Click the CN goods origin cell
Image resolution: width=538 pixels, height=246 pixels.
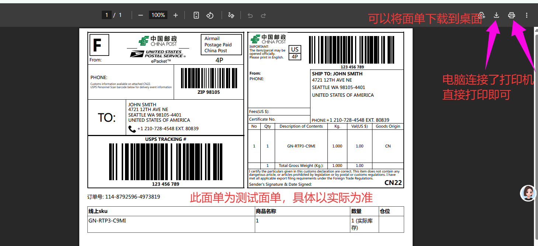[388, 146]
